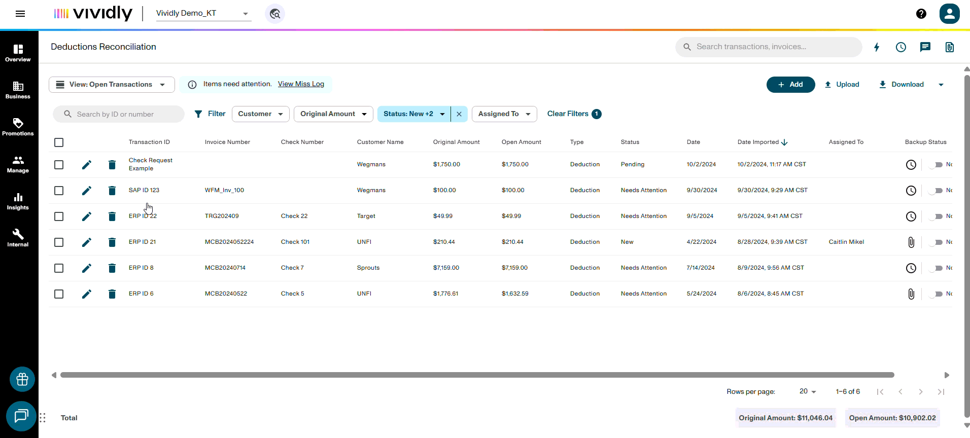Image resolution: width=970 pixels, height=438 pixels.
Task: Expand the Download options arrow
Action: tap(941, 85)
